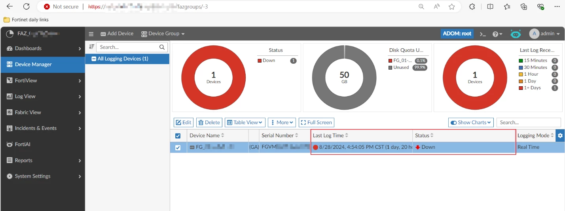
Task: Sort by Logging Mode column arrows
Action: (552, 135)
